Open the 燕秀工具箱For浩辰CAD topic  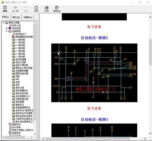pos(23,130)
